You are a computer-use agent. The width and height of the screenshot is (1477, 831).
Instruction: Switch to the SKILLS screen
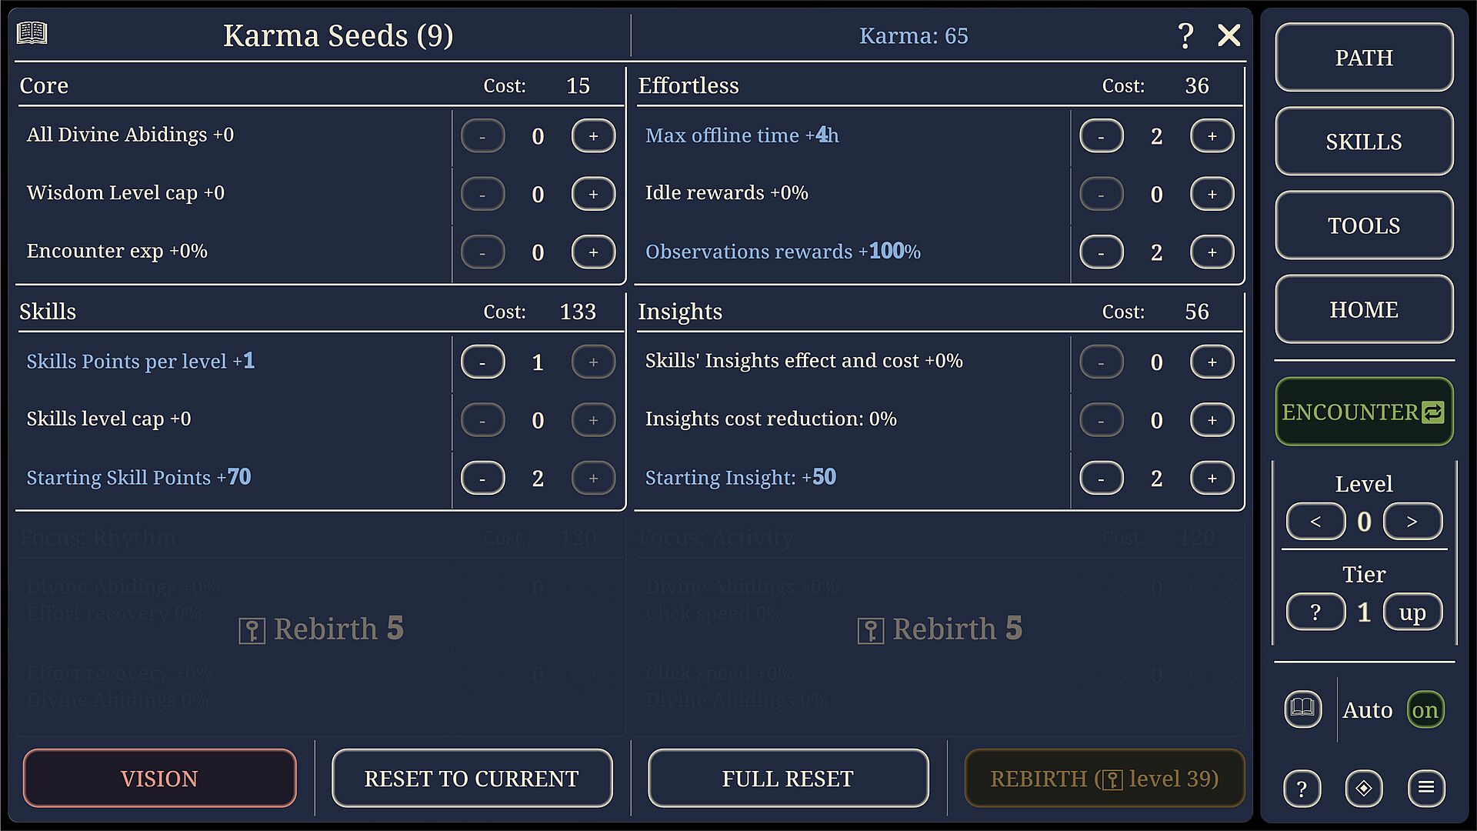[x=1363, y=142]
